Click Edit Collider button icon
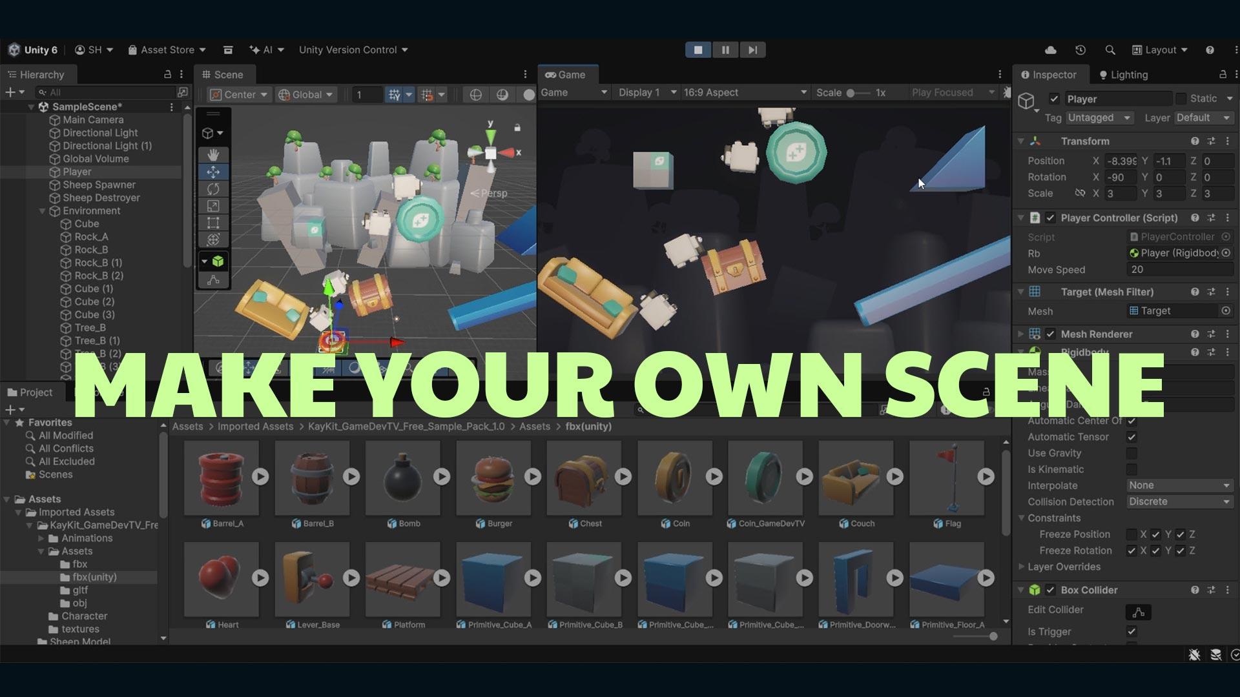 pos(1138,612)
